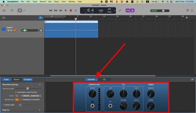The width and height of the screenshot is (196, 113).
Task: Open the Editors scissors button
Action: coord(24,10)
